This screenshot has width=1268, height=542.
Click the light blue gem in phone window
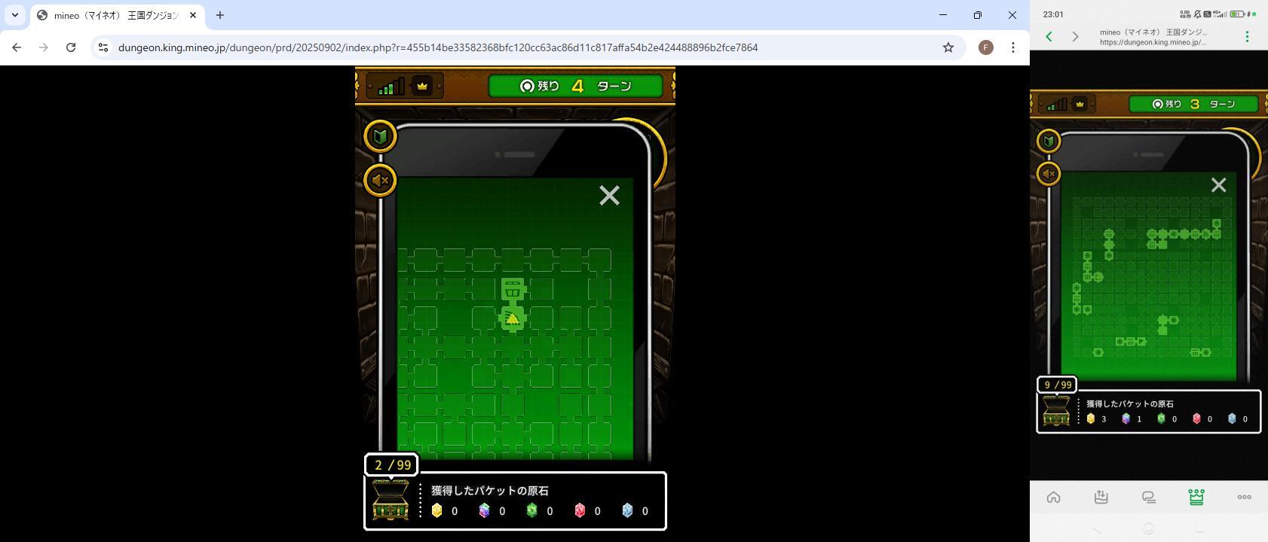[1232, 419]
